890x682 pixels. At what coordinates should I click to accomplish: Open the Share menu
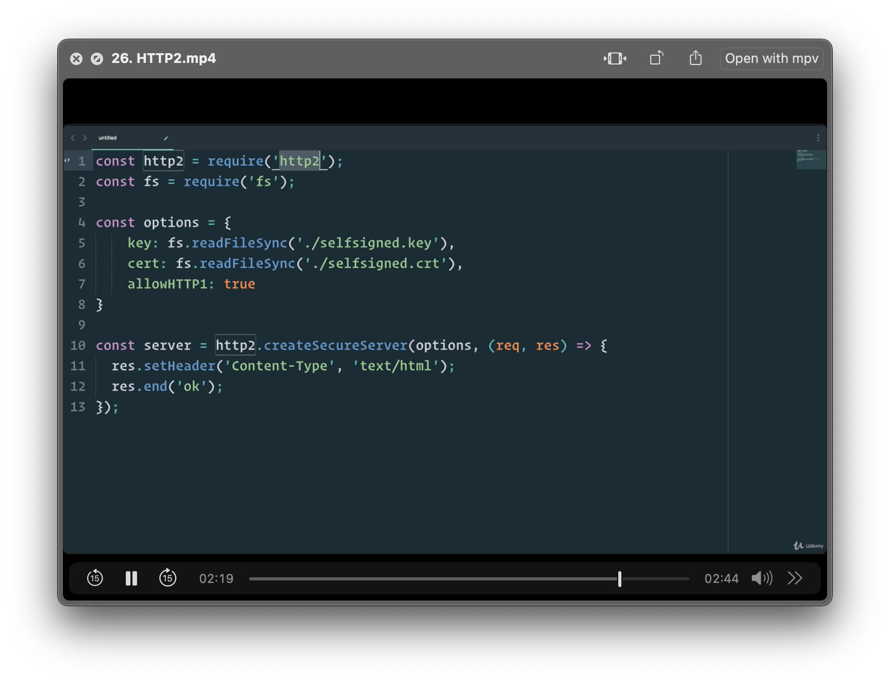696,58
